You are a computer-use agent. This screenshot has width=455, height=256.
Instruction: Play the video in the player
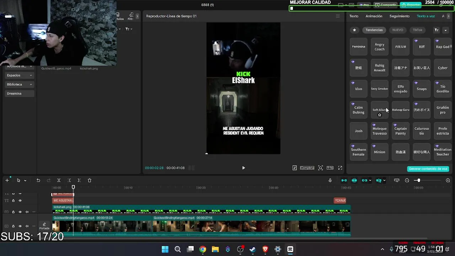point(243,168)
